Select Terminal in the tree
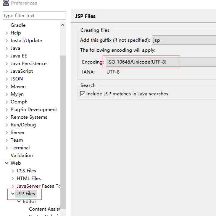This screenshot has height=216, width=216. click(20, 148)
